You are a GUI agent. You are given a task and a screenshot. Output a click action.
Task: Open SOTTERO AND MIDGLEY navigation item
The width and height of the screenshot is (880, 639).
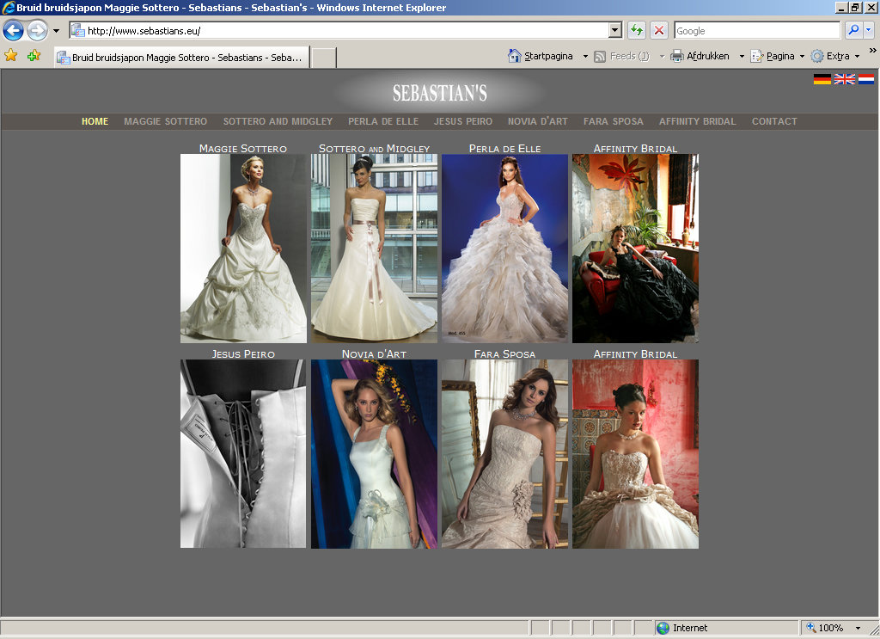coord(278,121)
